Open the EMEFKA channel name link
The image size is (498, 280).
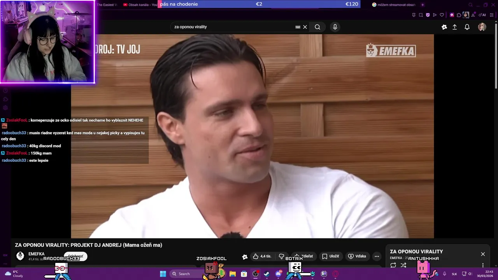pyautogui.click(x=37, y=254)
